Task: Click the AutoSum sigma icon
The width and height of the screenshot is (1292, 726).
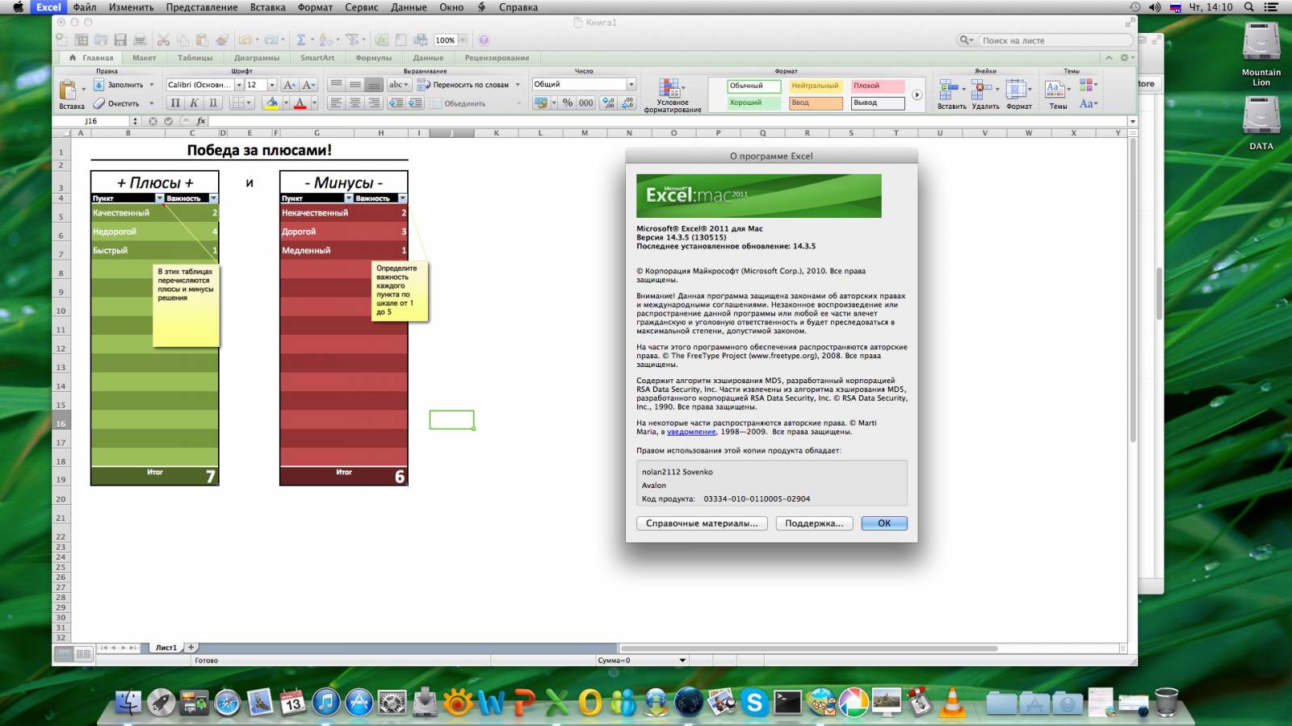Action: [300, 40]
